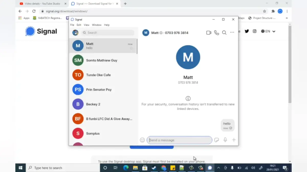Open the Chrome extensions puzzle icon
Screen dimensions: 307x172
click(273, 11)
